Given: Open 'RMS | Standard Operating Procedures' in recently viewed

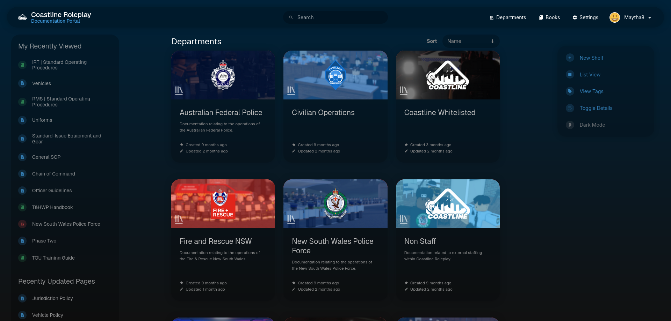Looking at the screenshot, I should pyautogui.click(x=61, y=102).
